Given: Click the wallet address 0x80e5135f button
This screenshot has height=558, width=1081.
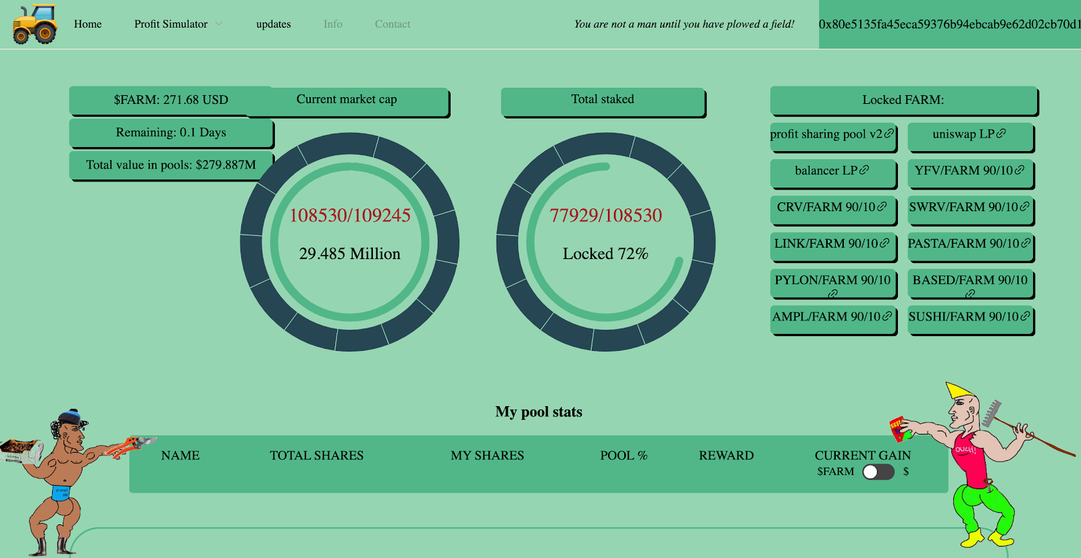Looking at the screenshot, I should coord(950,24).
